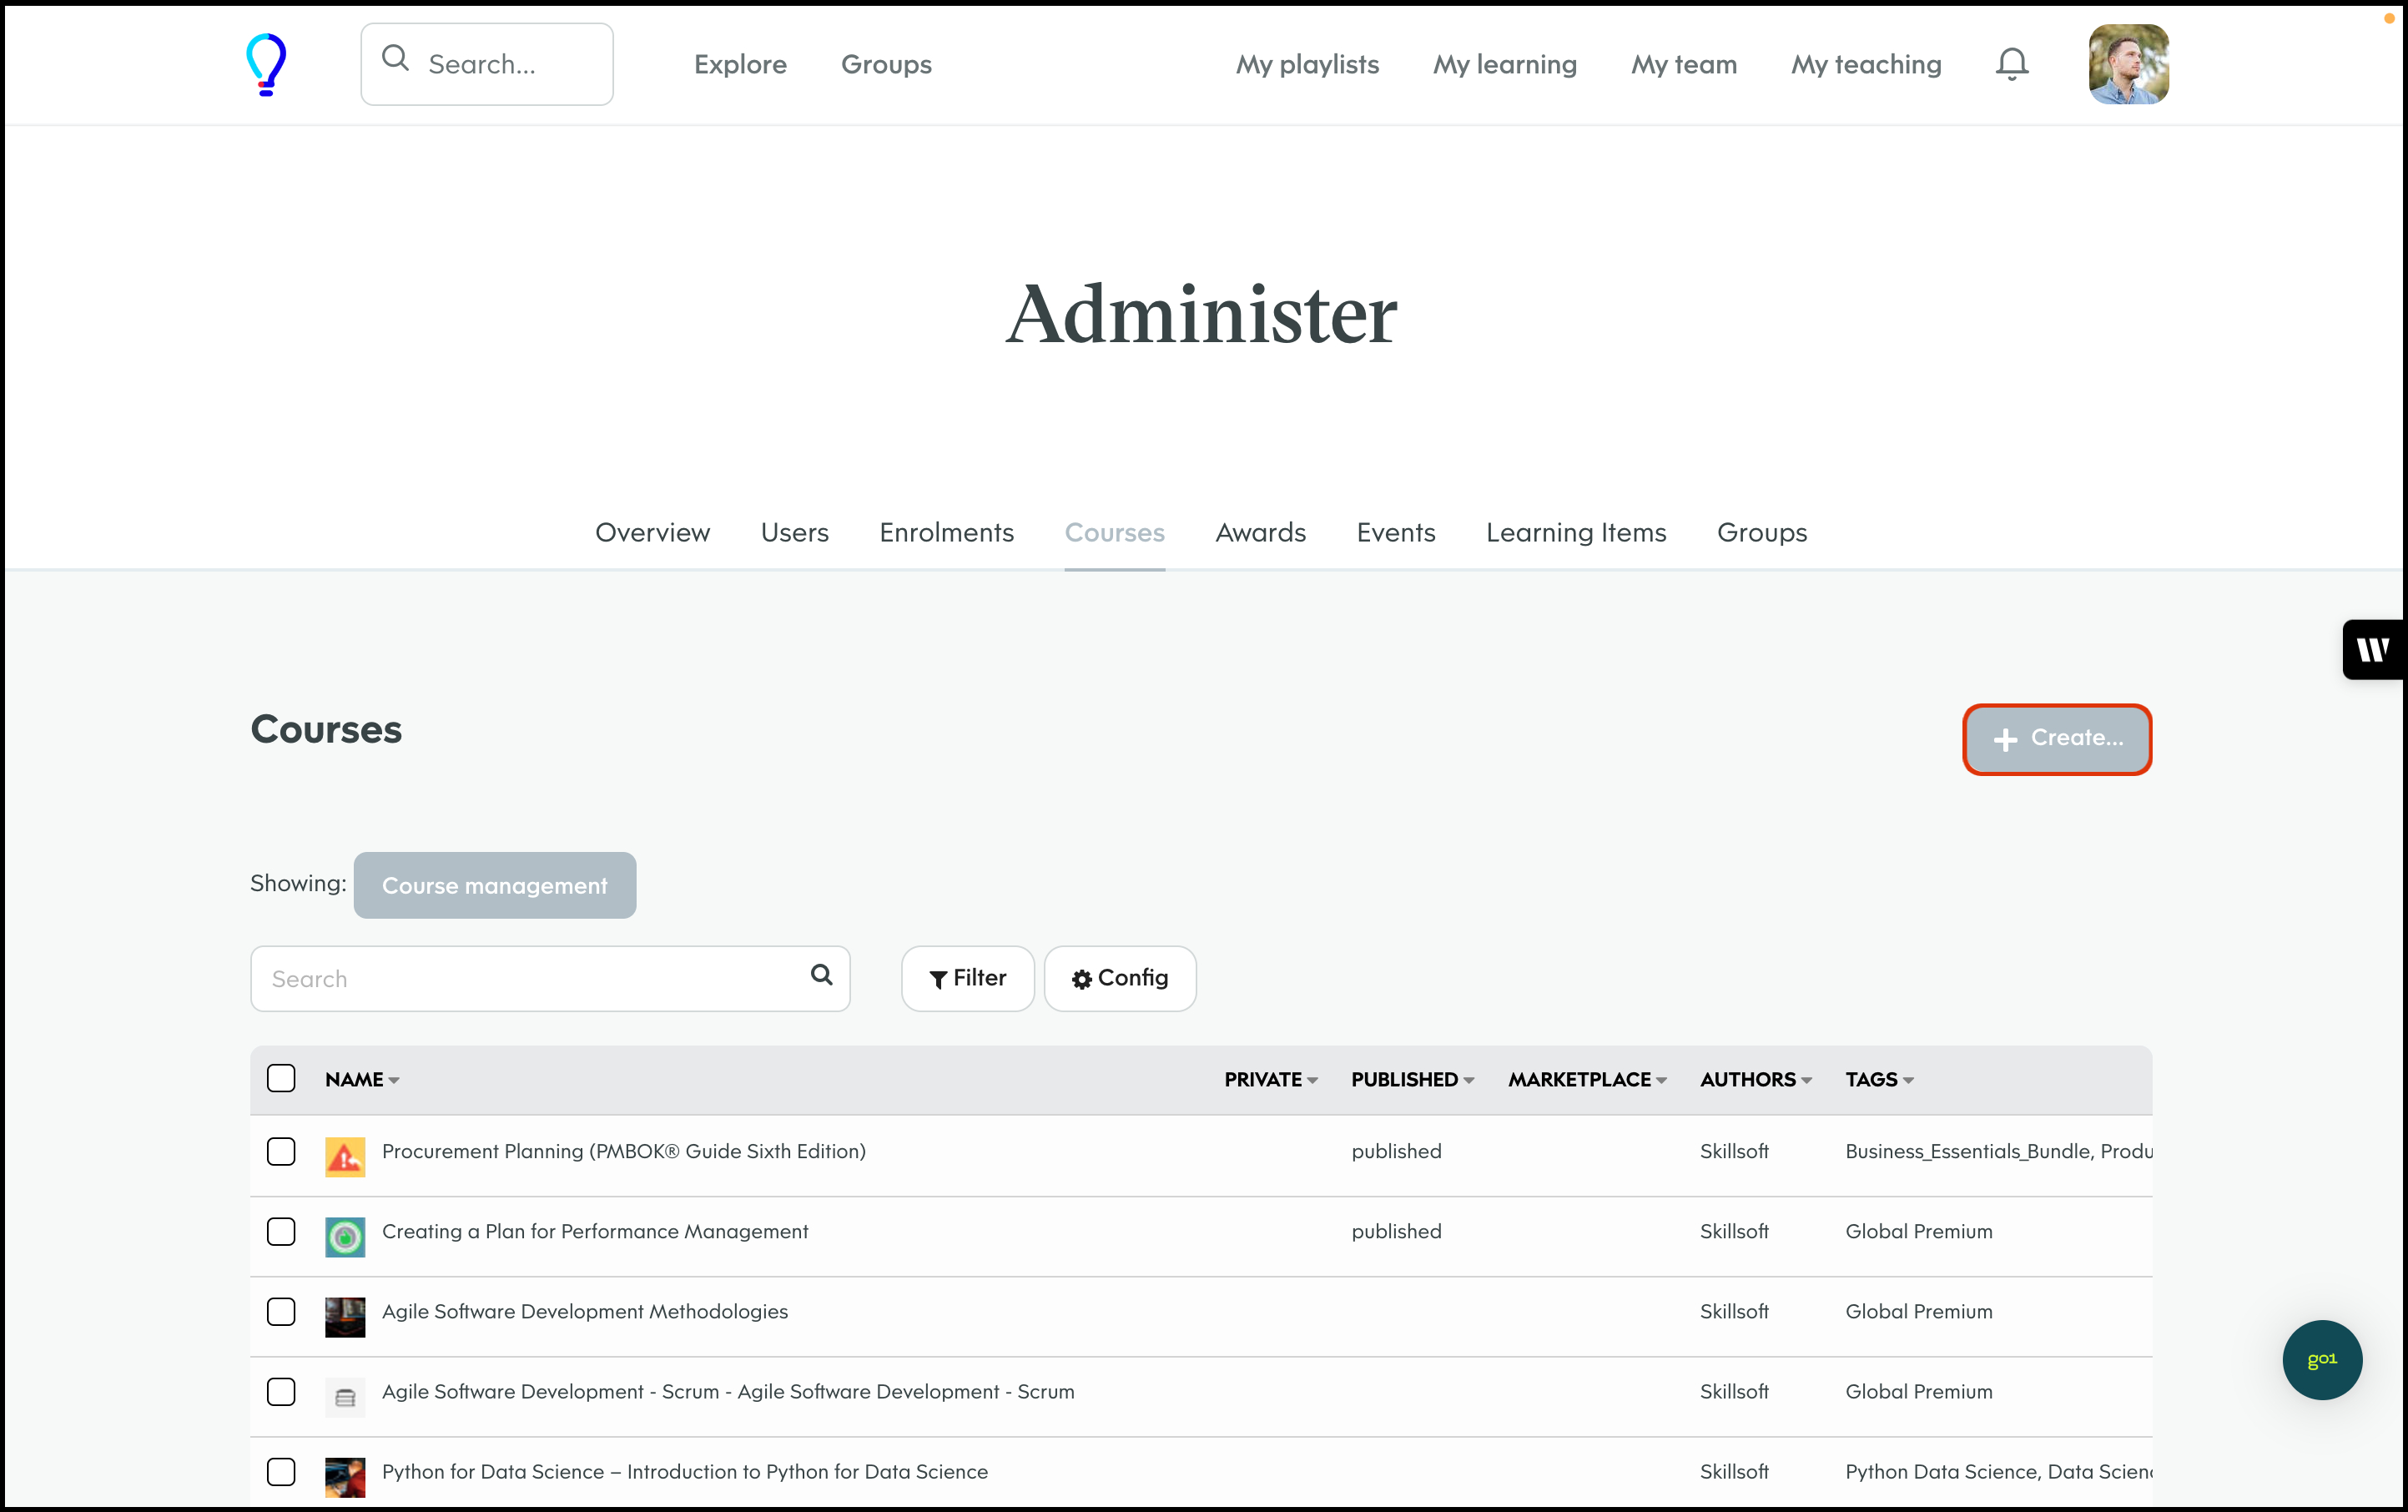Click the Agile Scrum course document icon
The height and width of the screenshot is (1512, 2408).
pos(345,1397)
